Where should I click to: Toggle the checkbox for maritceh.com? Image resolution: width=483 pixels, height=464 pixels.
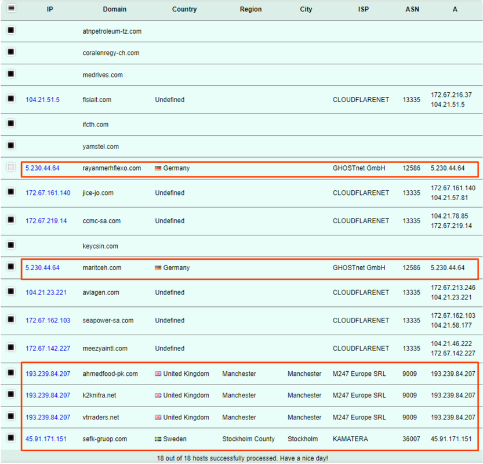point(11,266)
